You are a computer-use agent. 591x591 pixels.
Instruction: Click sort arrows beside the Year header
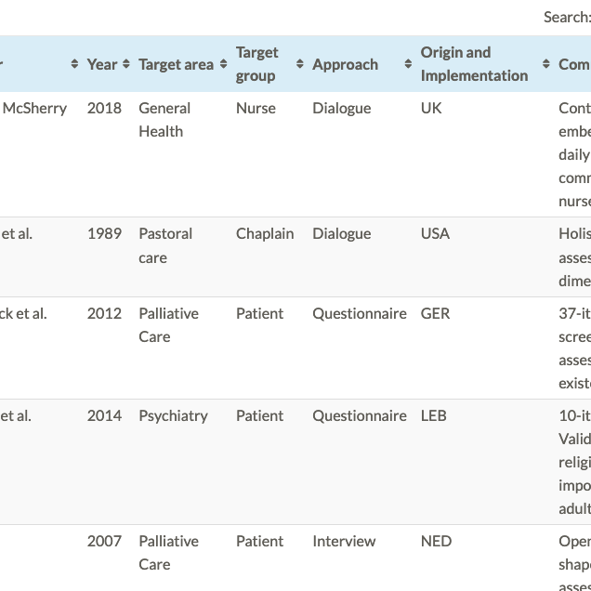click(126, 64)
